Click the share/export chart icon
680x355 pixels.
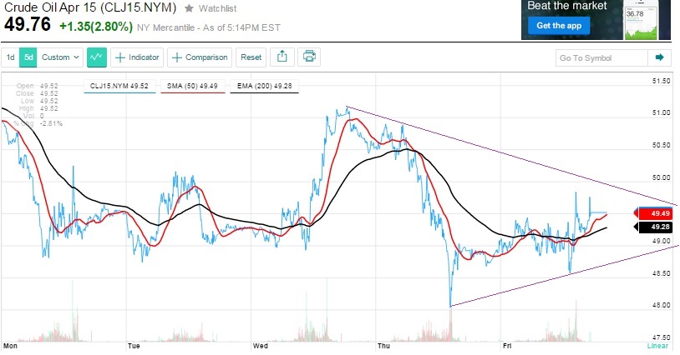[x=282, y=57]
